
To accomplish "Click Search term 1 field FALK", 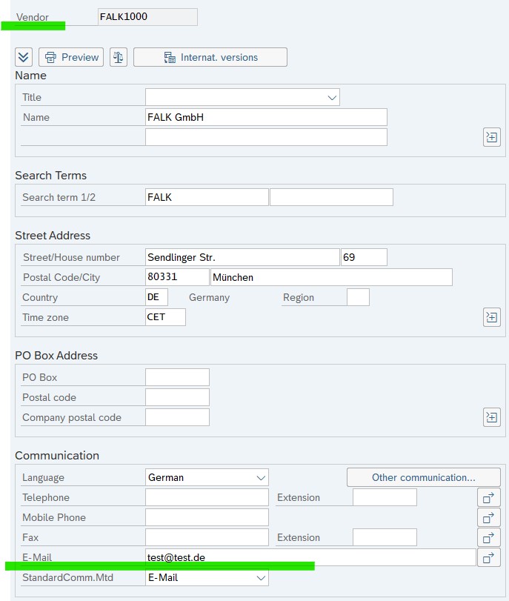I will coord(207,197).
